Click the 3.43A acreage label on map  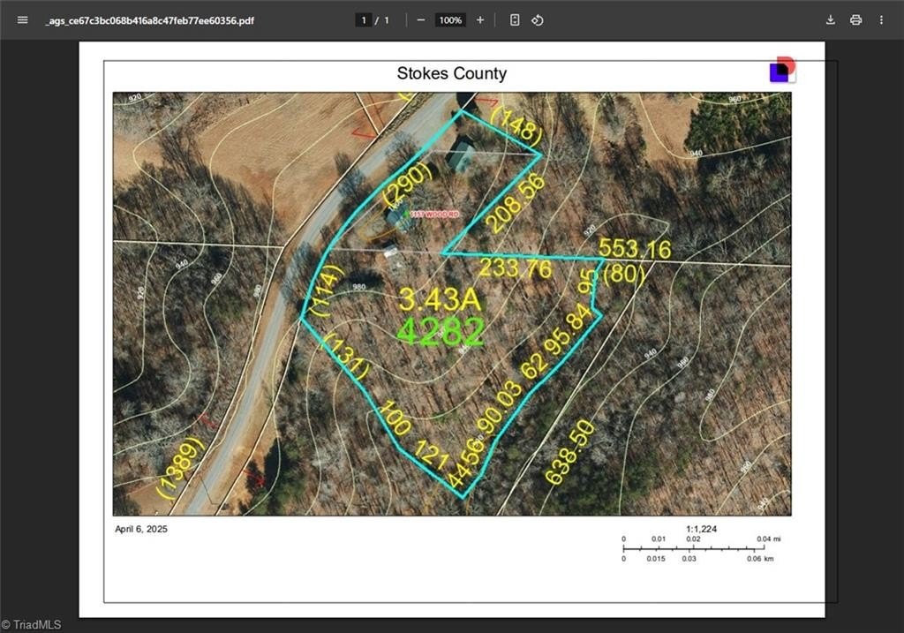tap(440, 299)
